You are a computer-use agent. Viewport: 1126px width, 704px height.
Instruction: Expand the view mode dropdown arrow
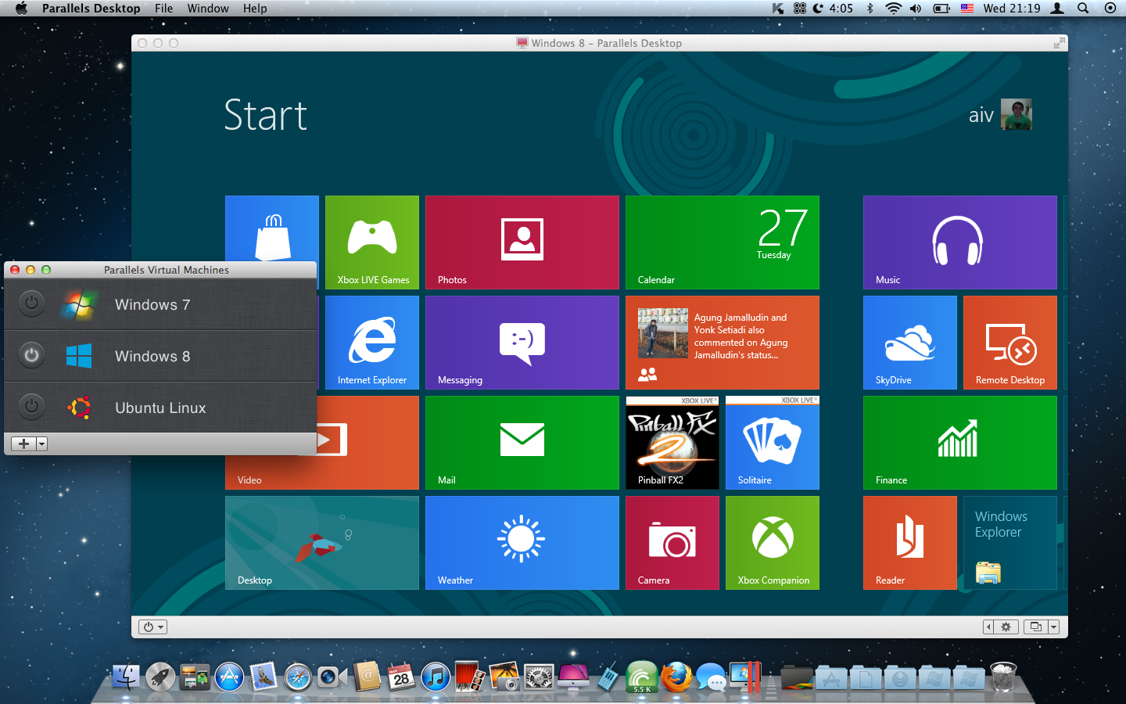(x=1053, y=627)
